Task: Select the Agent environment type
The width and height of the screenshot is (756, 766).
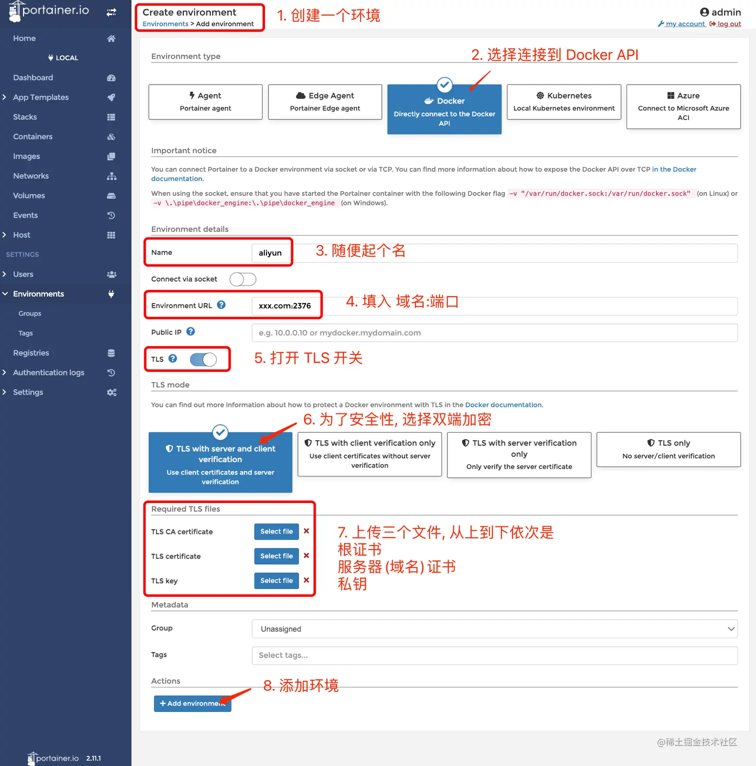Action: 205,102
